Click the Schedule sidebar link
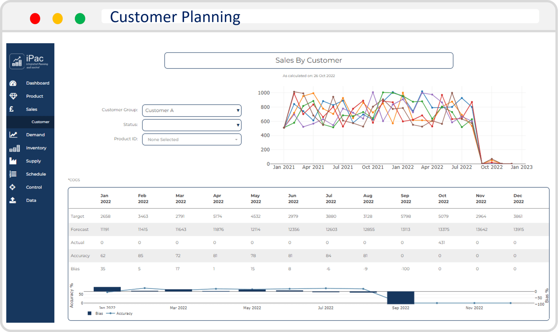This screenshot has height=332, width=558. point(36,174)
